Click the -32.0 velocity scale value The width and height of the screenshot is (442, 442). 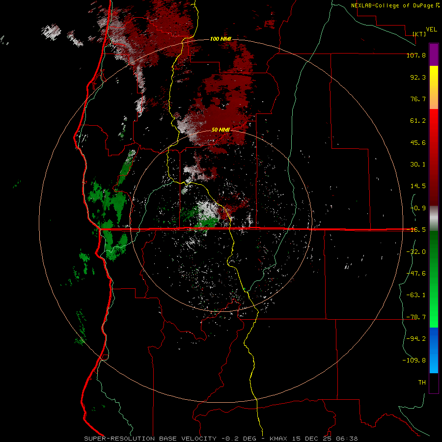416,252
